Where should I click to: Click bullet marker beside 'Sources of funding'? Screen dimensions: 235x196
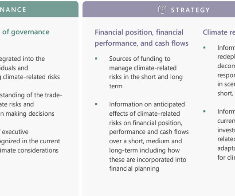point(96,59)
